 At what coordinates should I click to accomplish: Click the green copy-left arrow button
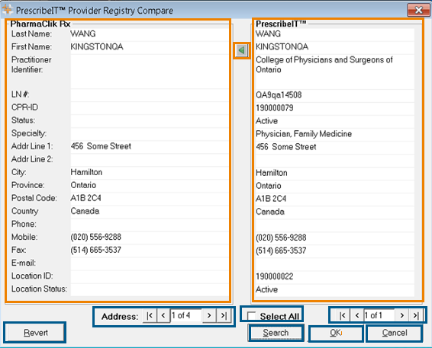tap(242, 50)
